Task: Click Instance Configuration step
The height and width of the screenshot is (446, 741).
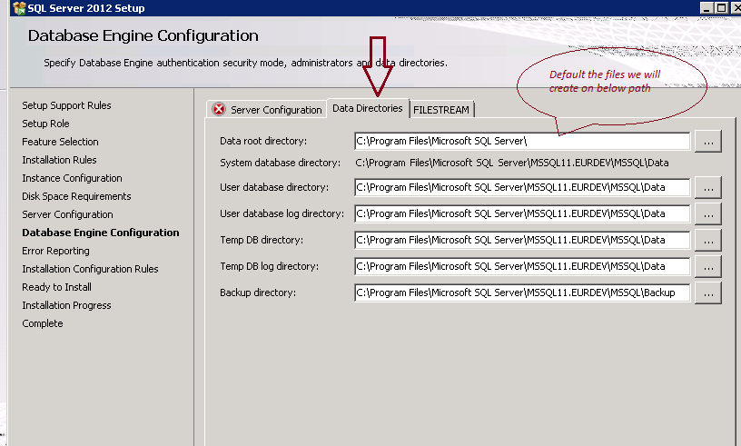Action: (x=73, y=178)
